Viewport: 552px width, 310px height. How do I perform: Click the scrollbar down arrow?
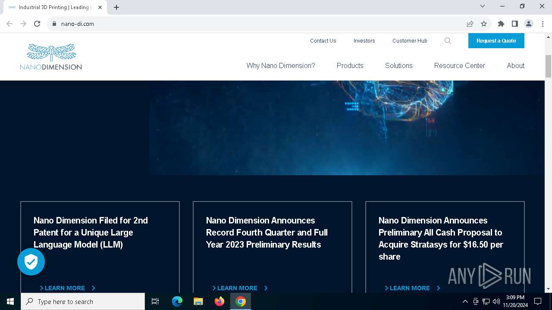click(x=549, y=289)
